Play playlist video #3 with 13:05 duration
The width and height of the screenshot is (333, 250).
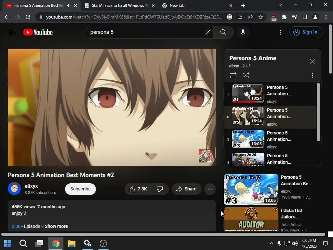[x=270, y=140]
